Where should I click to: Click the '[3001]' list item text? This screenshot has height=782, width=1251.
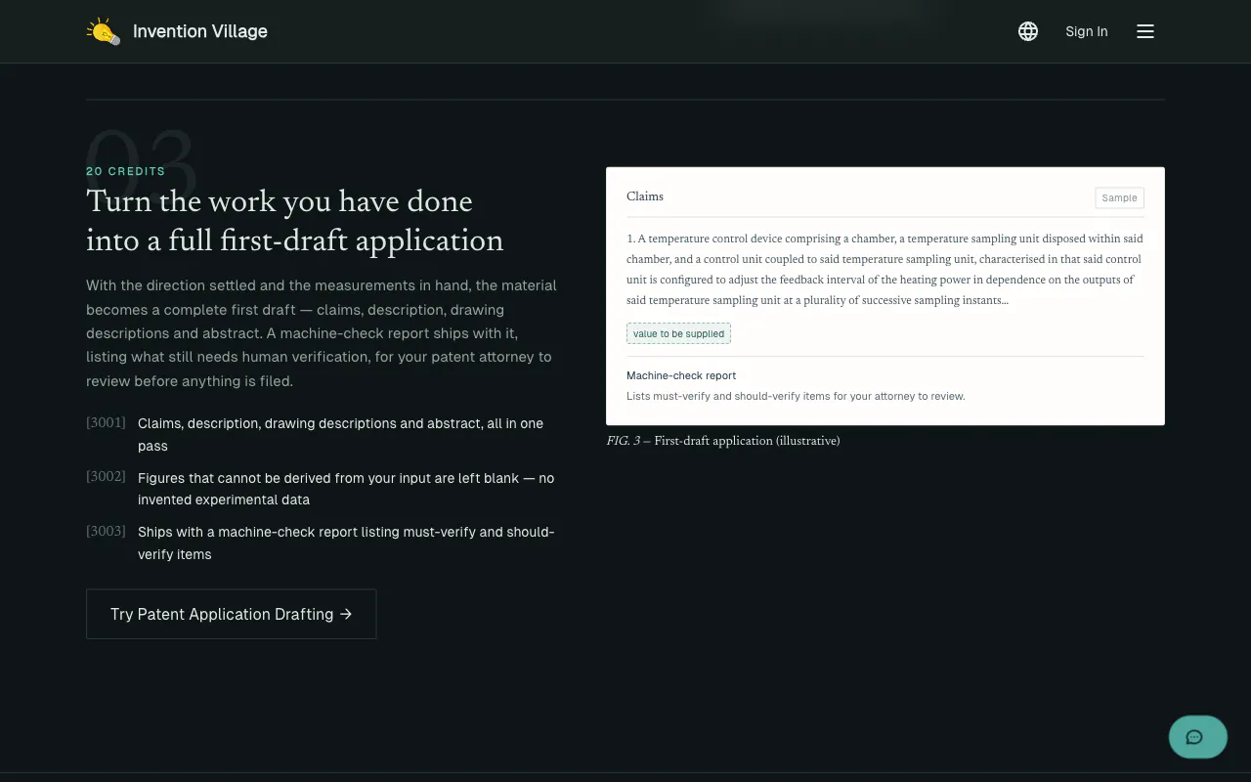point(340,434)
